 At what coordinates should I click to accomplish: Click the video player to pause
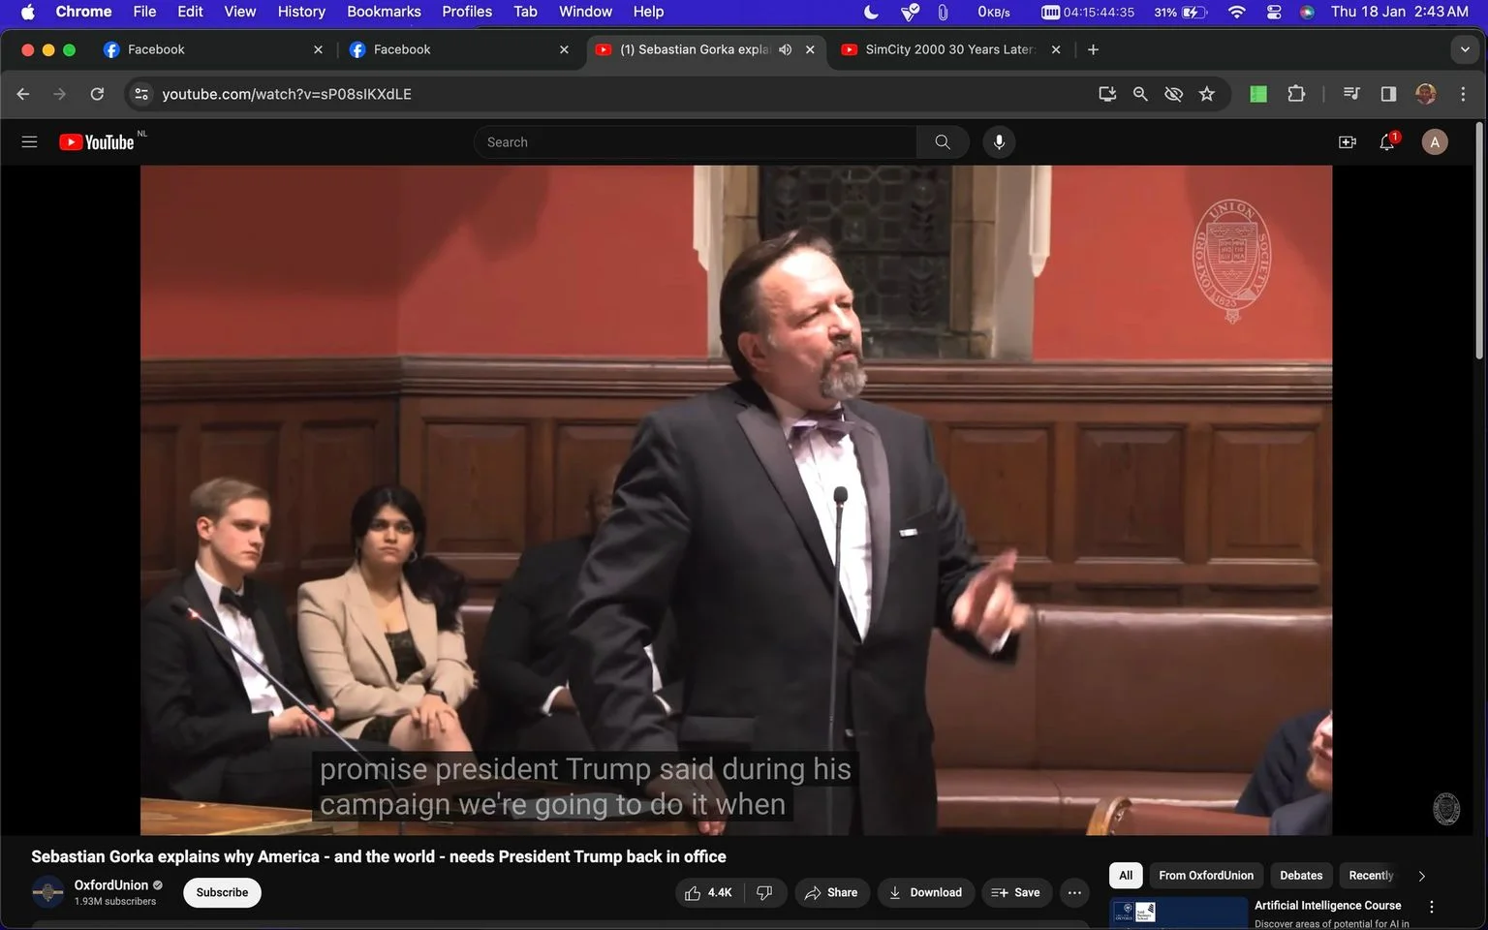coord(736,500)
